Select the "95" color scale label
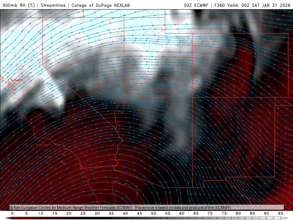This screenshot has width=293, height=220. (281, 213)
